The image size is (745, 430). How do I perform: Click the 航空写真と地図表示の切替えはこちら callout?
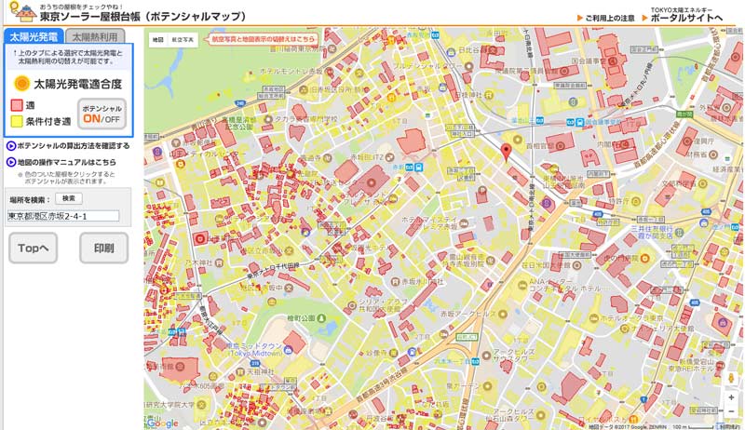(x=262, y=39)
